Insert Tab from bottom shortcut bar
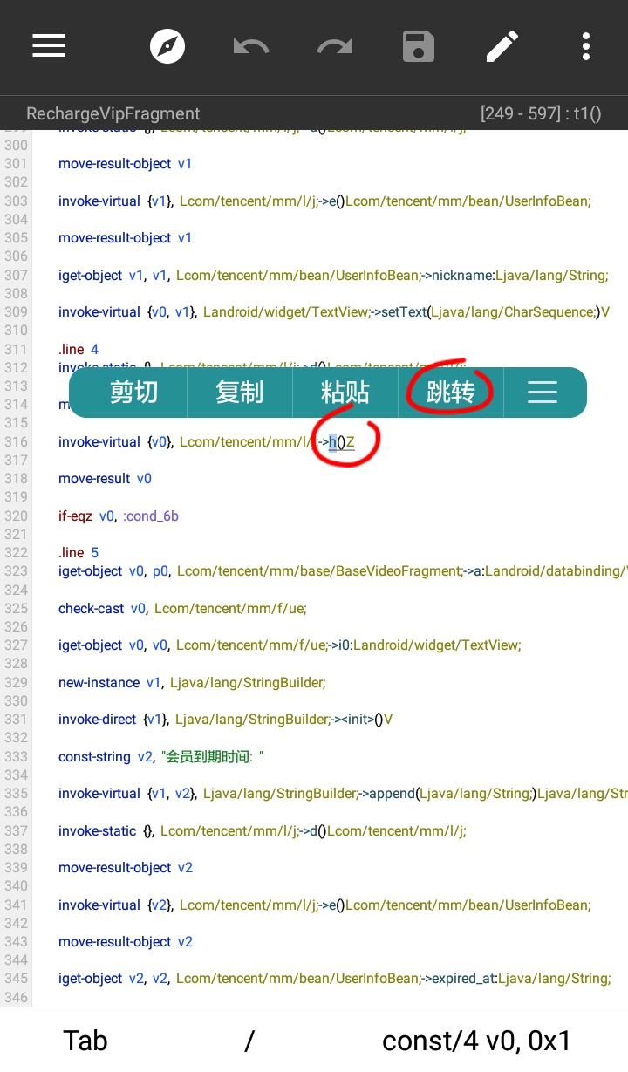 click(85, 1041)
